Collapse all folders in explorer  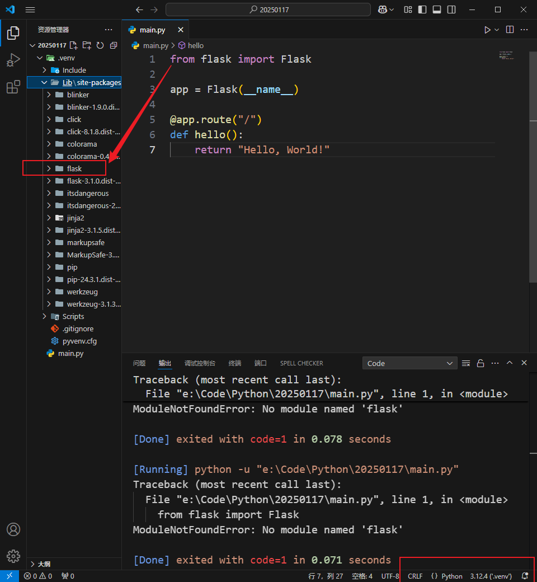click(114, 45)
